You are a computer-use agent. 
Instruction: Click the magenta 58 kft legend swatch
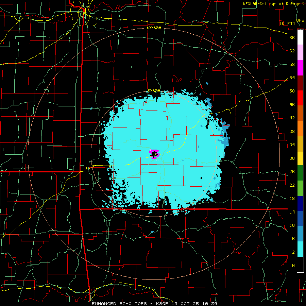point(300,68)
